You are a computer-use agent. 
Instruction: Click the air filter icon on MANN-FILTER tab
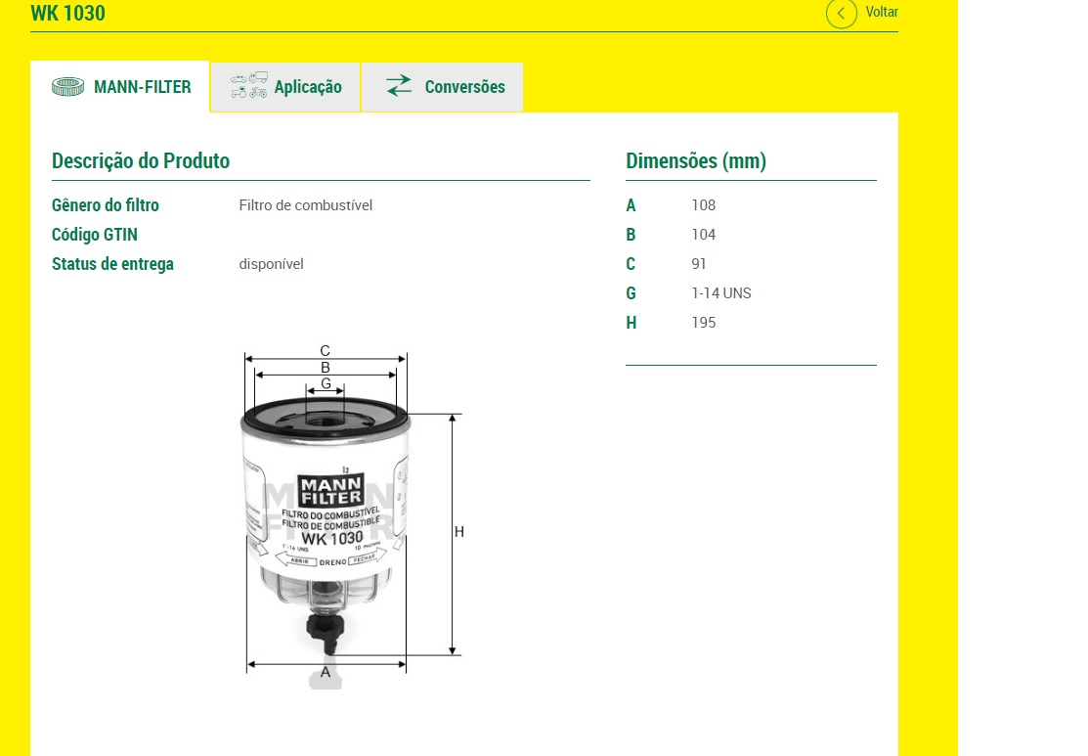click(67, 87)
